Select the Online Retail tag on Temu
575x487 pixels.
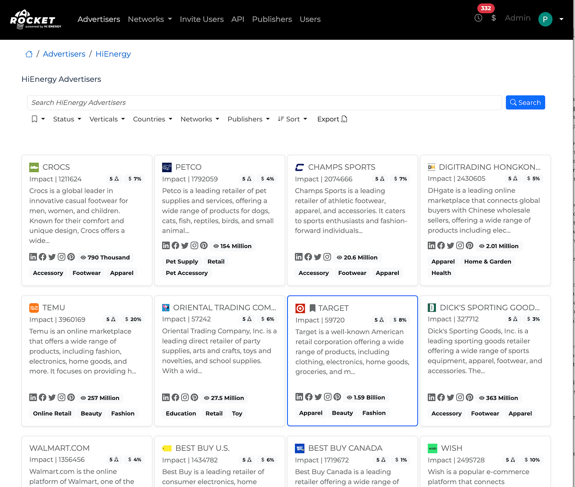[52, 413]
